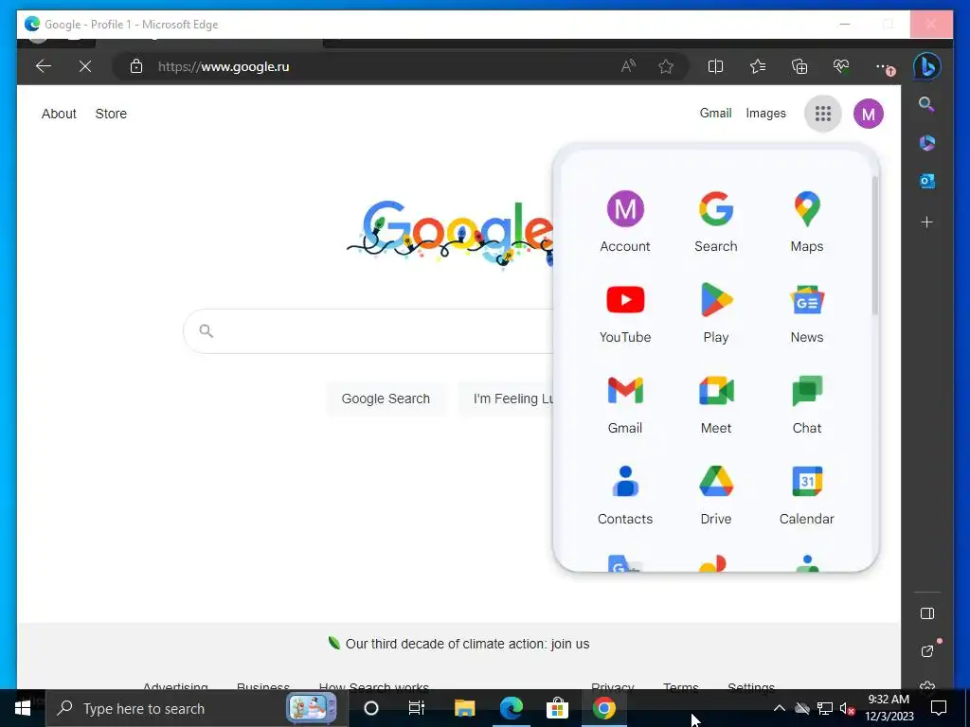Click the About link
The image size is (970, 727).
[x=59, y=114]
